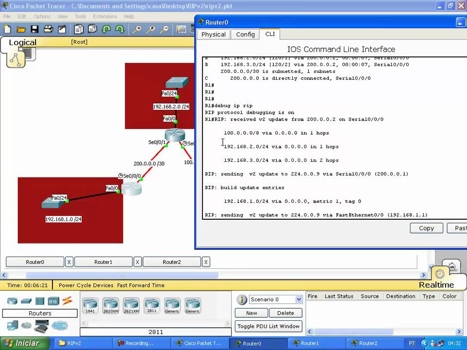Zoom out with minus magnifier icon
This screenshot has width=467, height=350.
pos(164,29)
